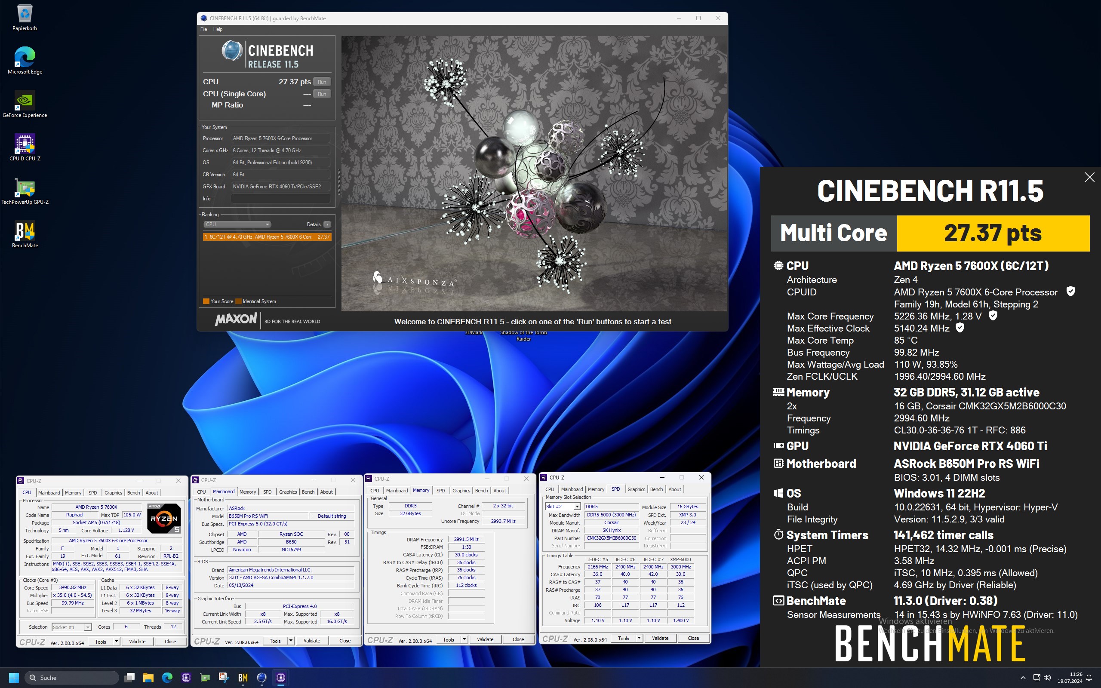
Task: Click Close in Memory CPU-Z window
Action: tap(518, 639)
